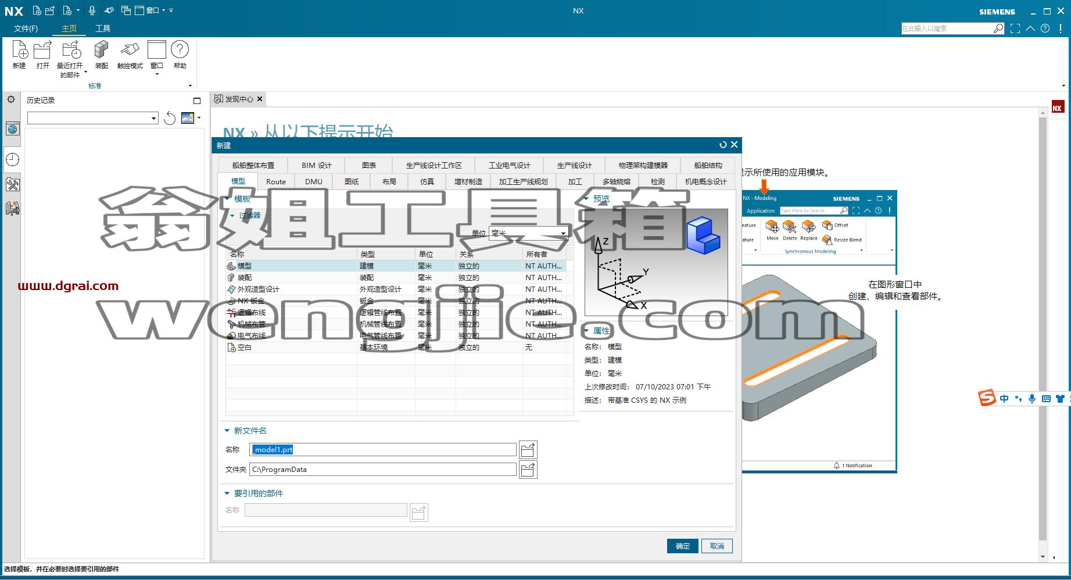This screenshot has height=580, width=1071.
Task: Click the New (新建) file icon
Action: pyautogui.click(x=19, y=50)
